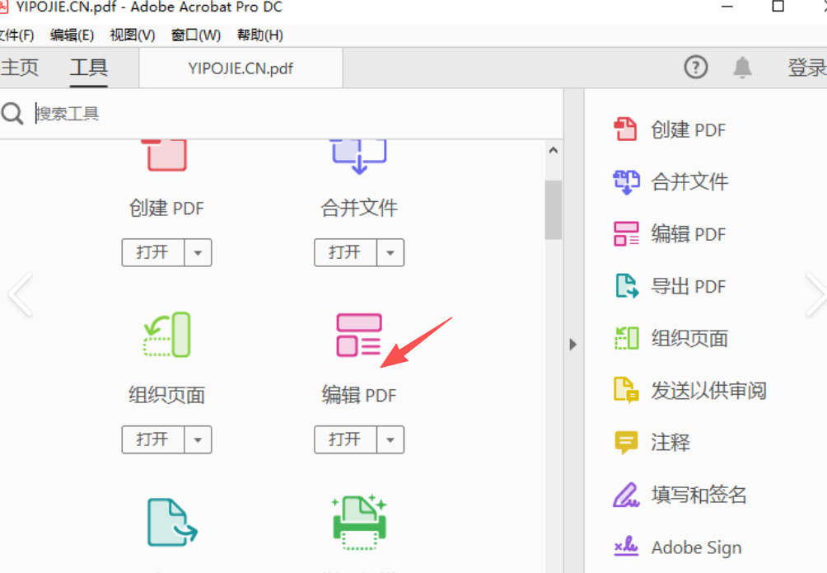This screenshot has width=827, height=573.
Task: Go to previous page with left arrow
Action: click(21, 294)
